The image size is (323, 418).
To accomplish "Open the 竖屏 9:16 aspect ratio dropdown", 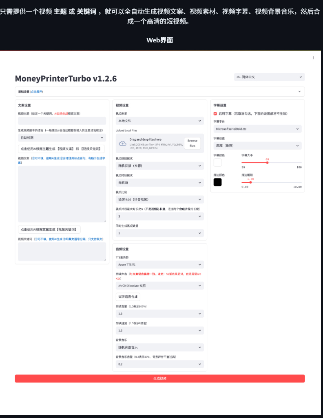I will [159, 199].
